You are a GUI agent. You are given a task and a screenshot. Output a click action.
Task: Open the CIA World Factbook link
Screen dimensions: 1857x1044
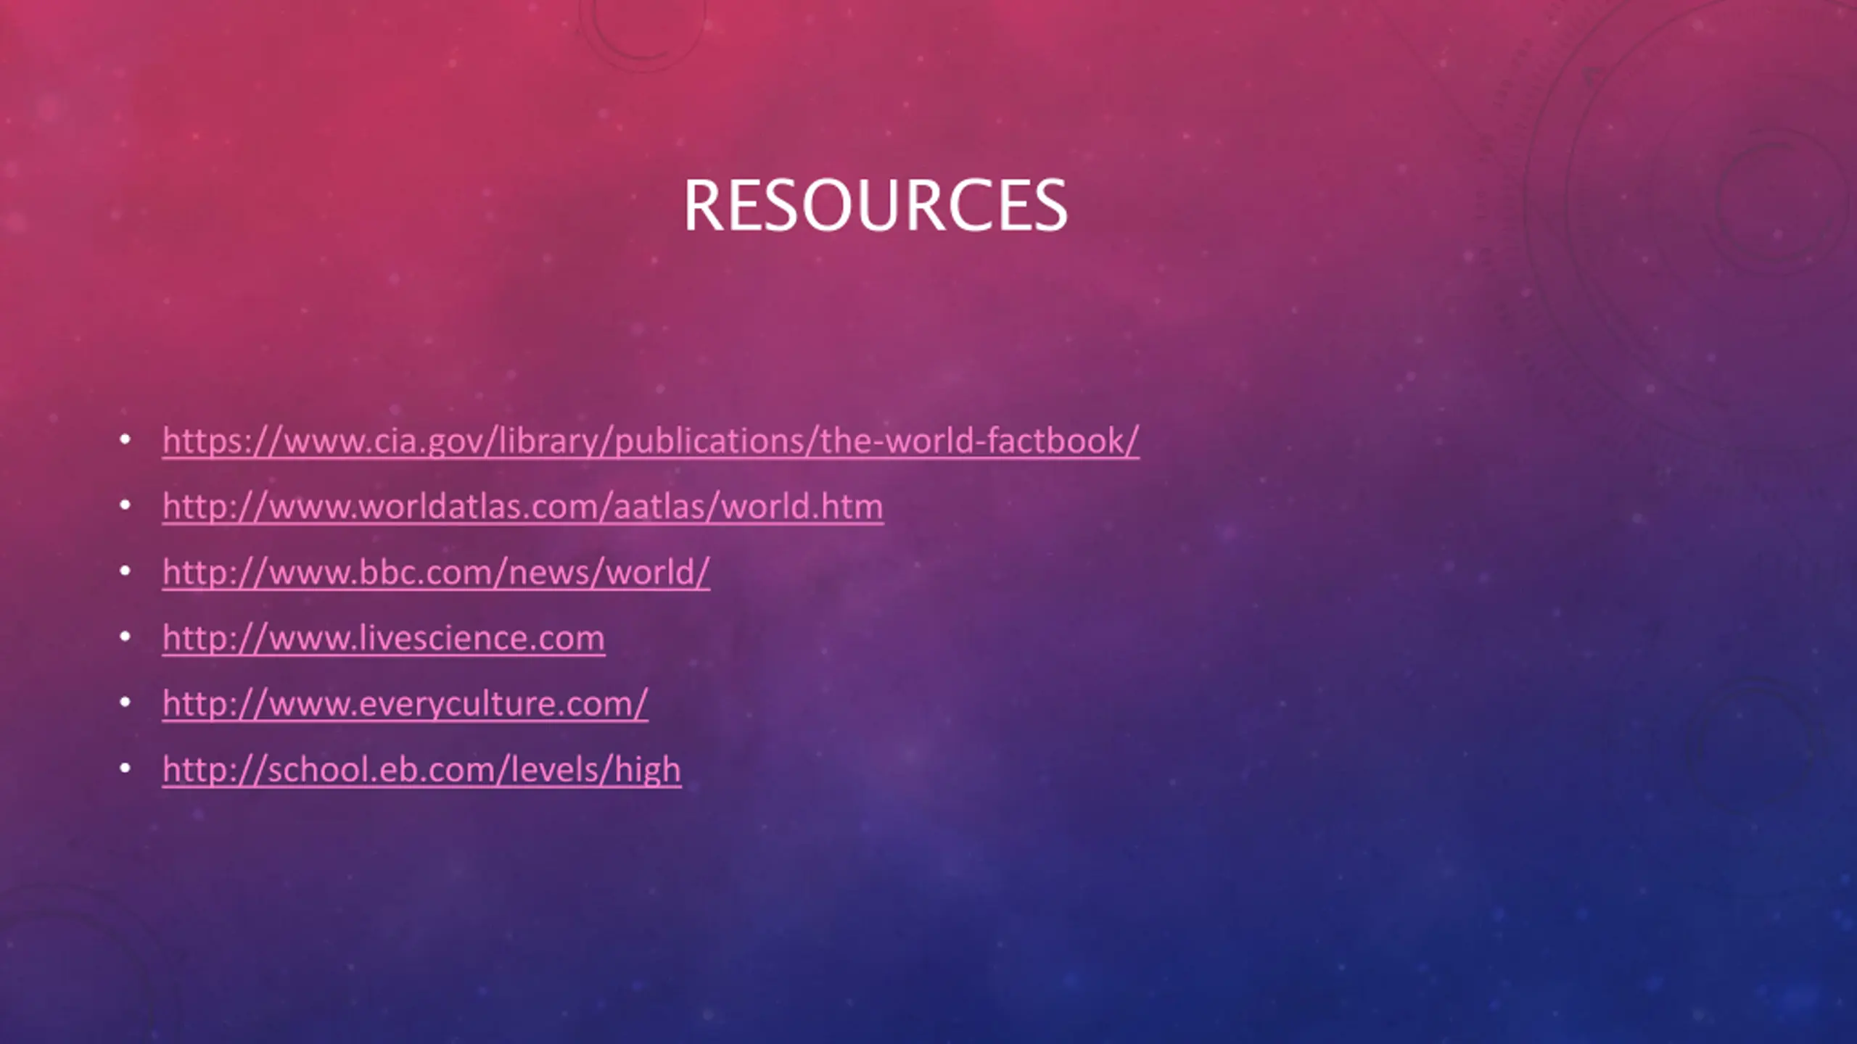pyautogui.click(x=651, y=440)
